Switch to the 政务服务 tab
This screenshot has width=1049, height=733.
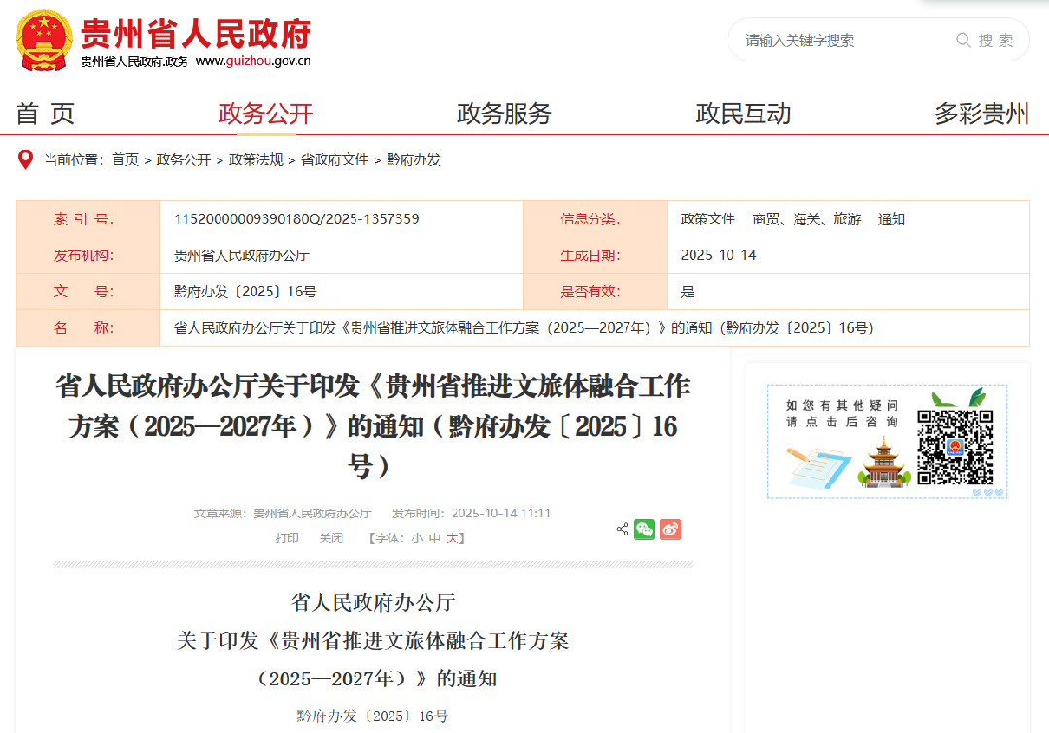[x=503, y=114]
